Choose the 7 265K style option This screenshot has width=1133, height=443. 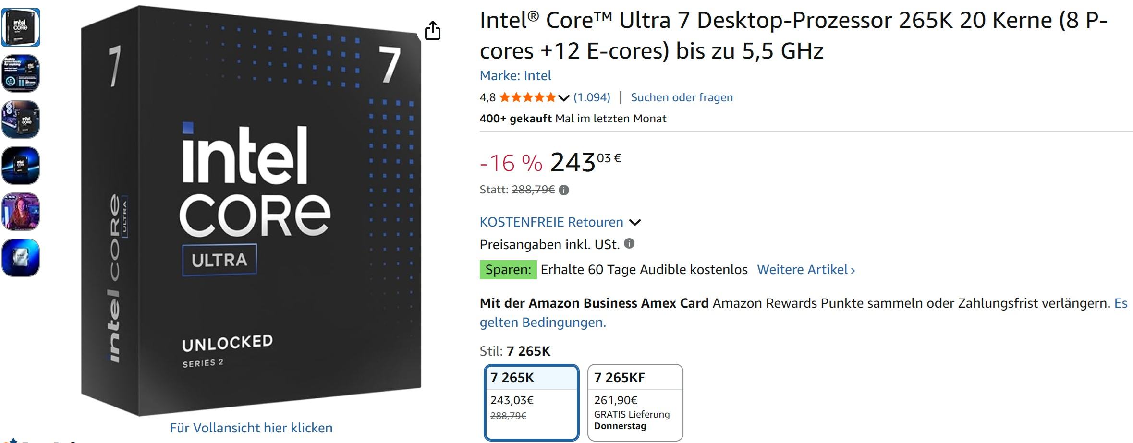531,402
